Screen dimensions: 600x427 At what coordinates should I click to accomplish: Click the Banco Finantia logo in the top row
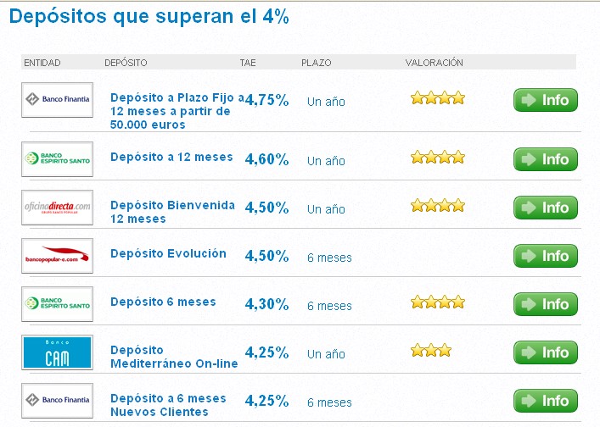[x=57, y=99]
